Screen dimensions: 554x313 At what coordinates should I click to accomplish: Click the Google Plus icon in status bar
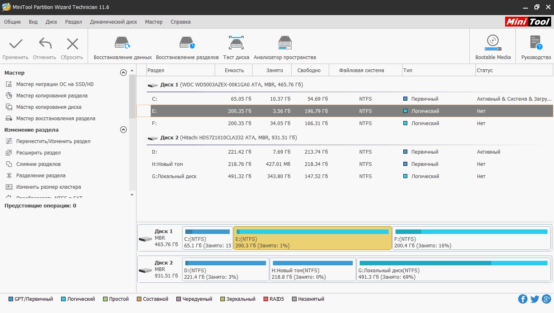547,299
